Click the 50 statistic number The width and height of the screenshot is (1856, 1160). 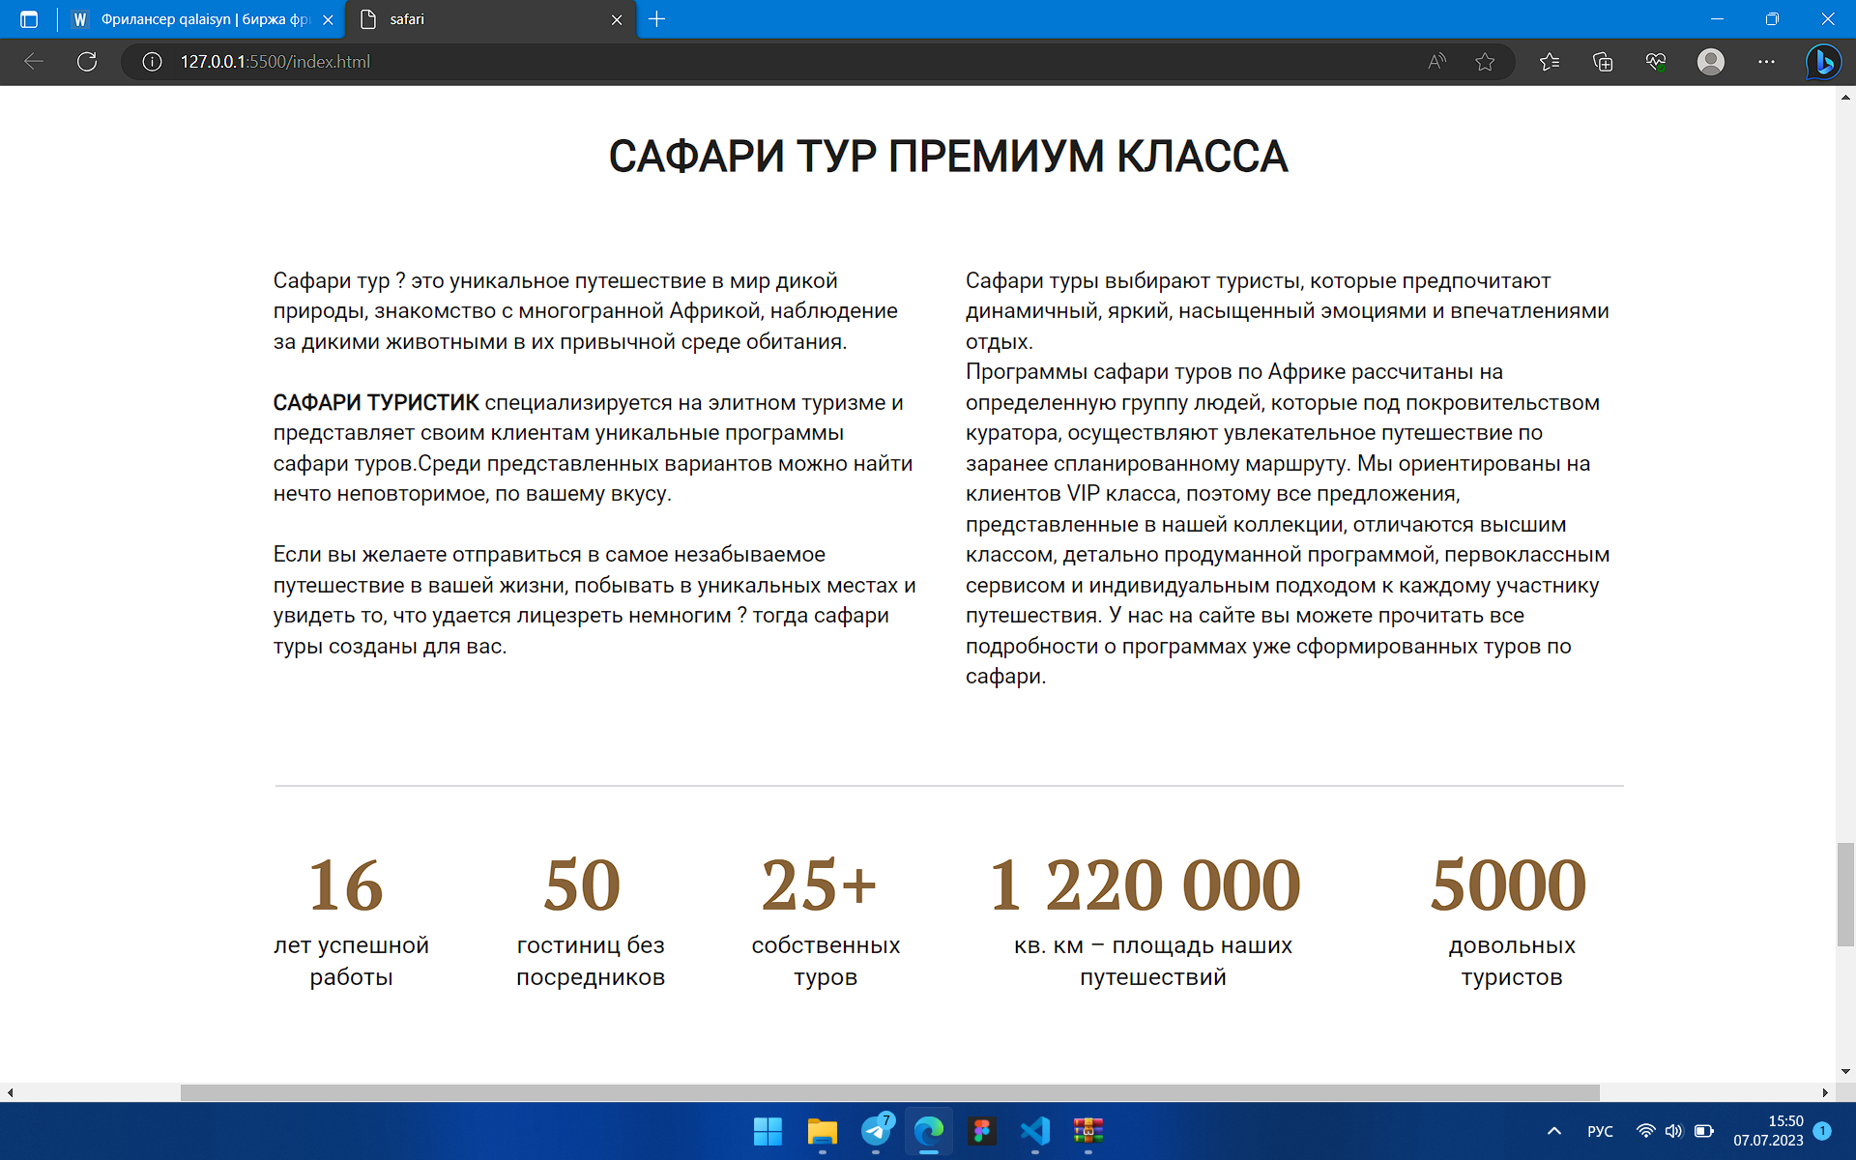pos(582,885)
